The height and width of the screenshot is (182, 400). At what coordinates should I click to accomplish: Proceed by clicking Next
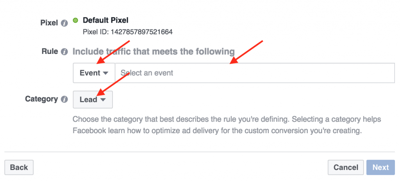380,167
